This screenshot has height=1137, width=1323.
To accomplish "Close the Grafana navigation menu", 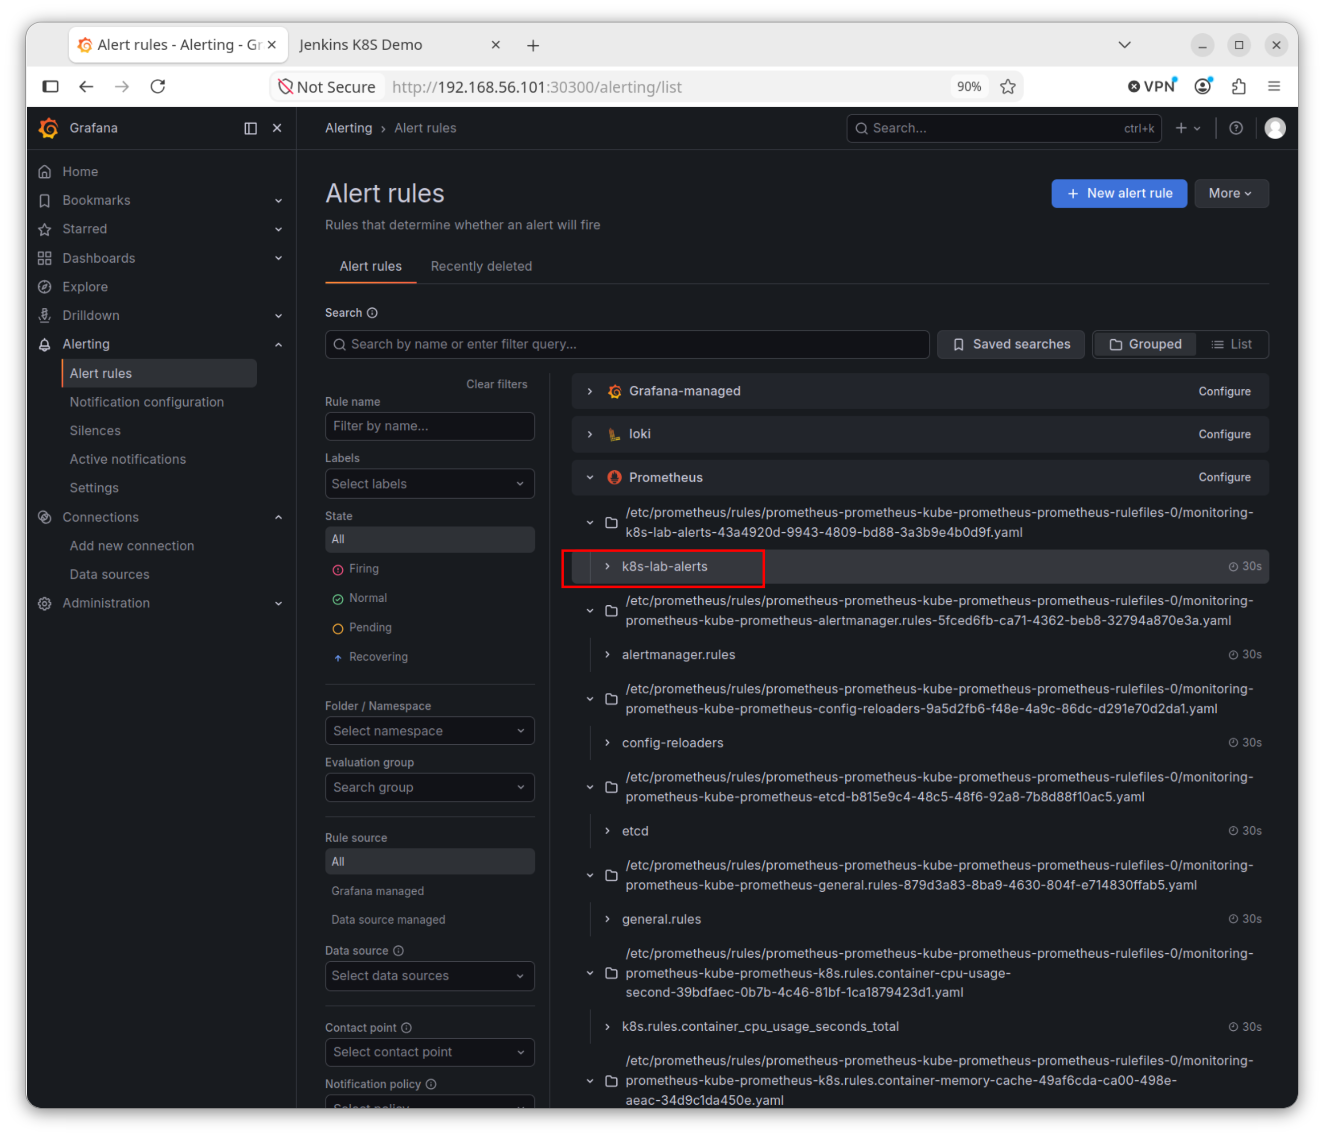I will point(277,128).
